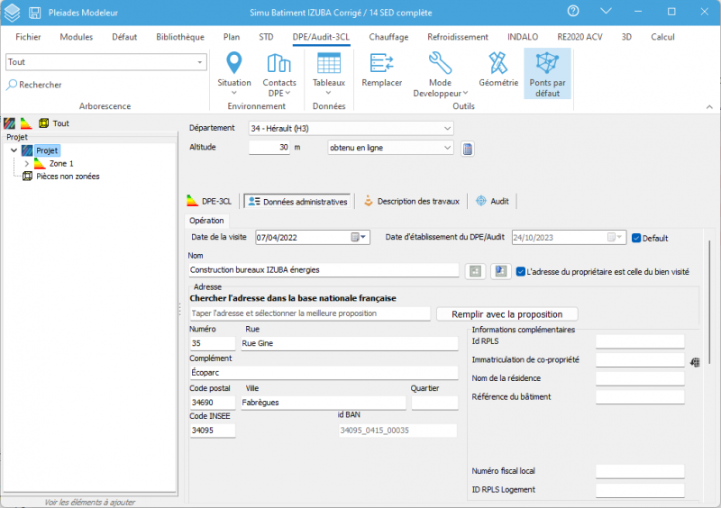Viewport: 721px width, 508px height.
Task: Click the Nom input field
Action: (324, 270)
